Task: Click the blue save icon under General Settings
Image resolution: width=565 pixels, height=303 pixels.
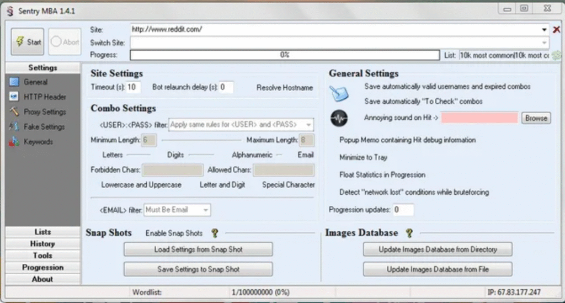Action: 339,94
